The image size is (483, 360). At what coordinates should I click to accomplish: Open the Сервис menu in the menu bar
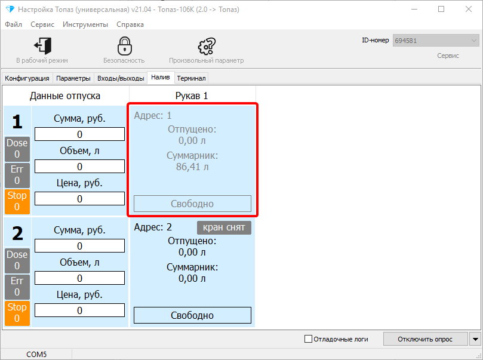[42, 24]
